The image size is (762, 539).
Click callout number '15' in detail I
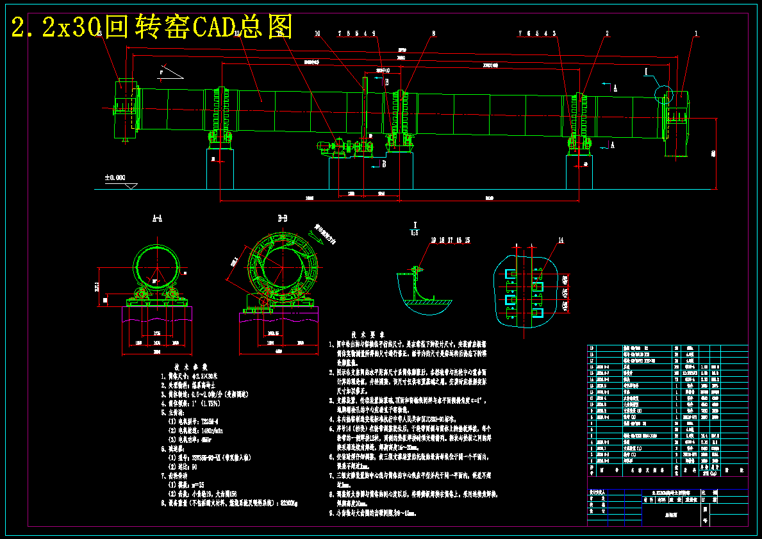point(467,240)
